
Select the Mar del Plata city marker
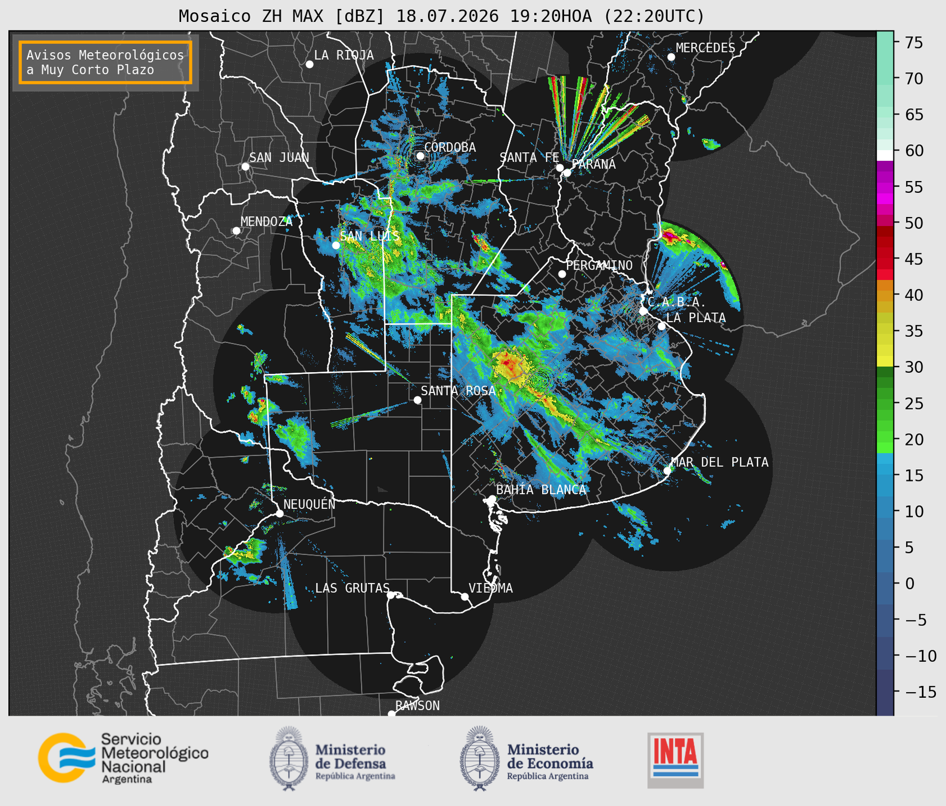667,470
